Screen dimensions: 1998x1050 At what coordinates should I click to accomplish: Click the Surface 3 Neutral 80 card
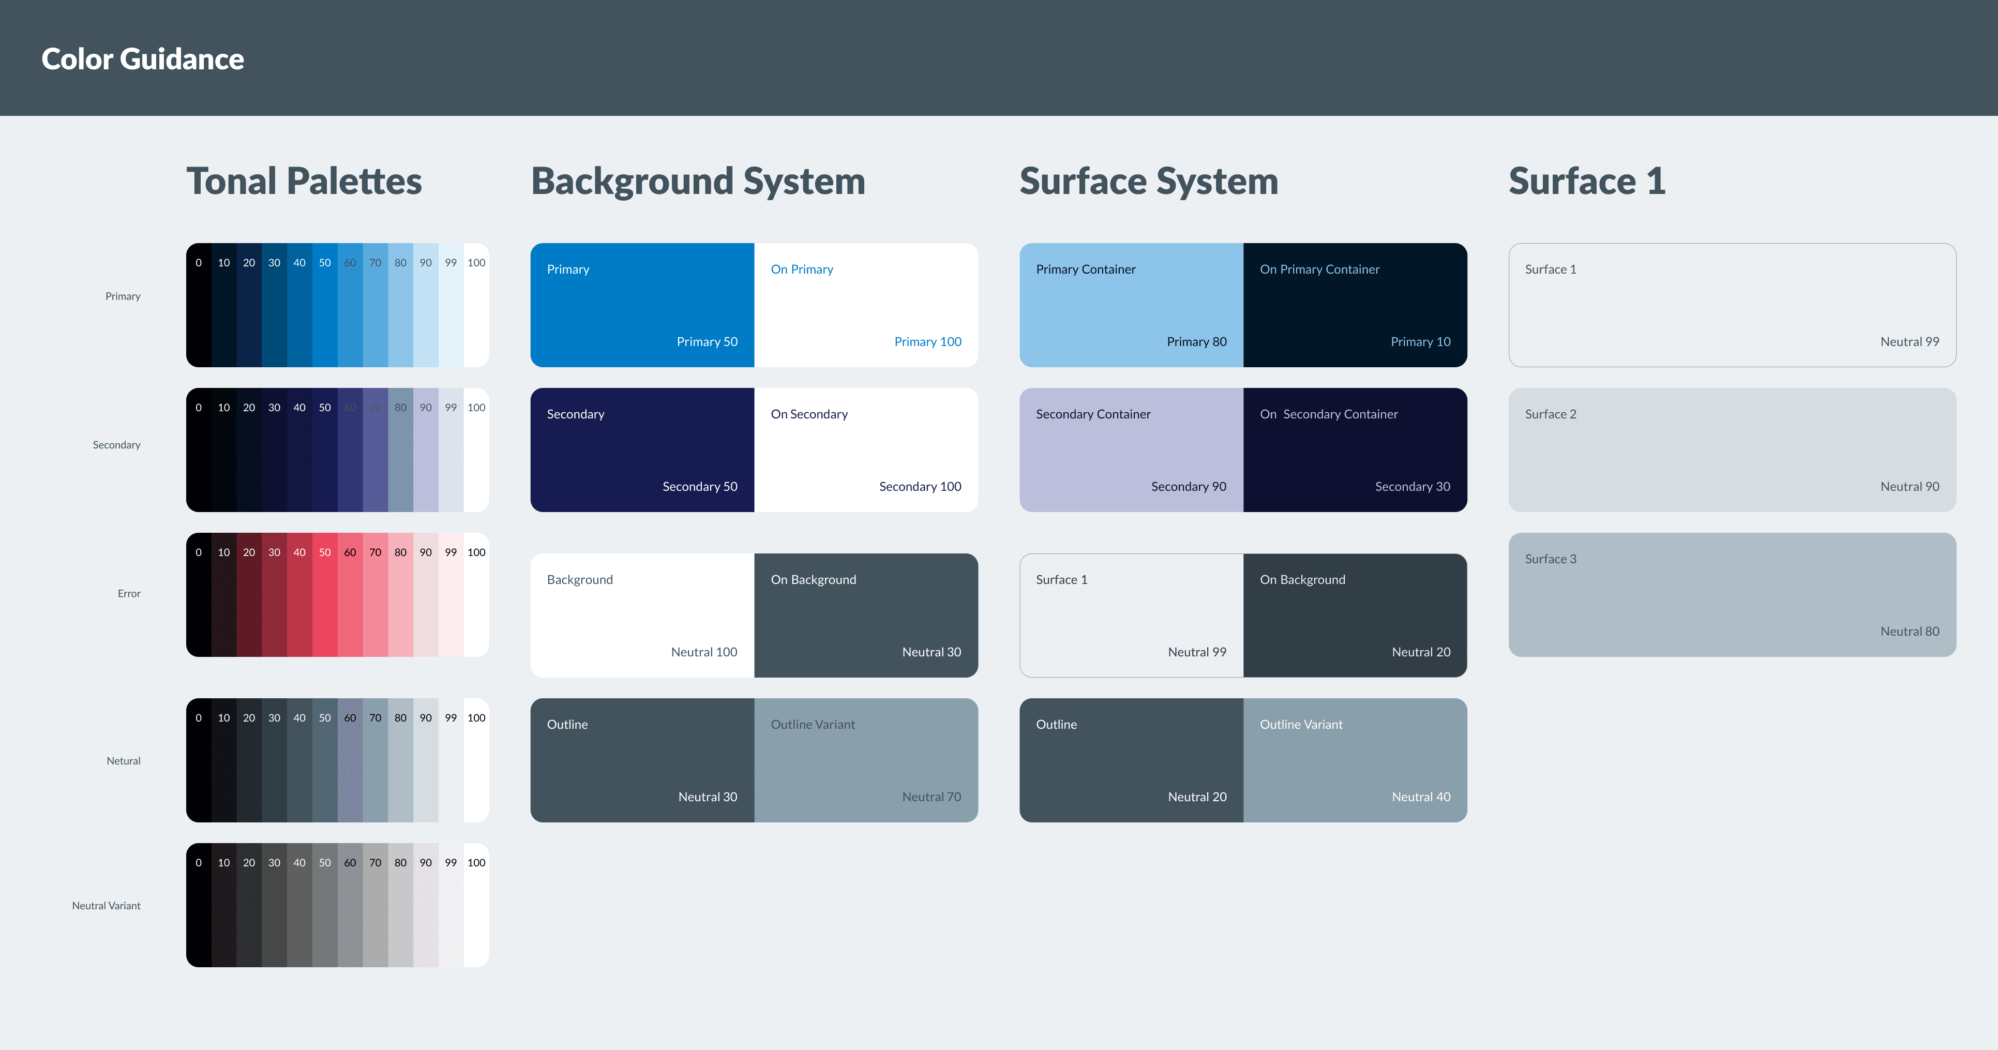[x=1731, y=595]
